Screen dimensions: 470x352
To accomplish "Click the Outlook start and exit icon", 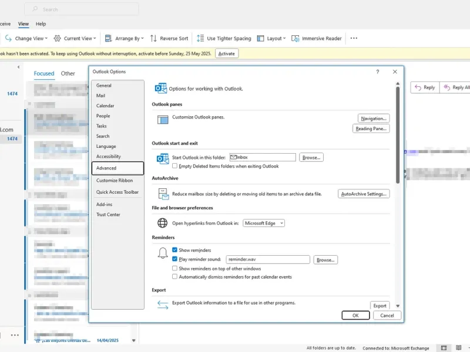I will [x=163, y=158].
